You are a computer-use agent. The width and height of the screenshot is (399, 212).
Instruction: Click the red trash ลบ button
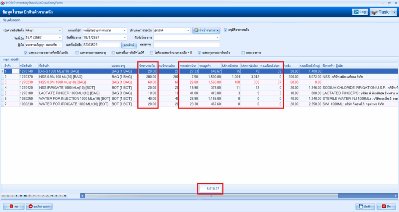tap(13, 207)
